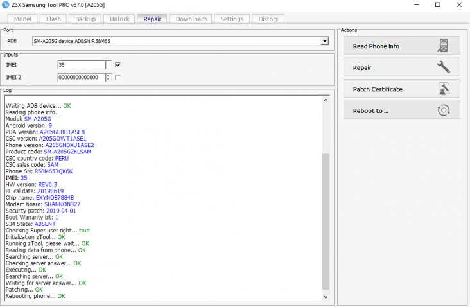Click Android version 9 line
470x307 pixels.
point(28,126)
